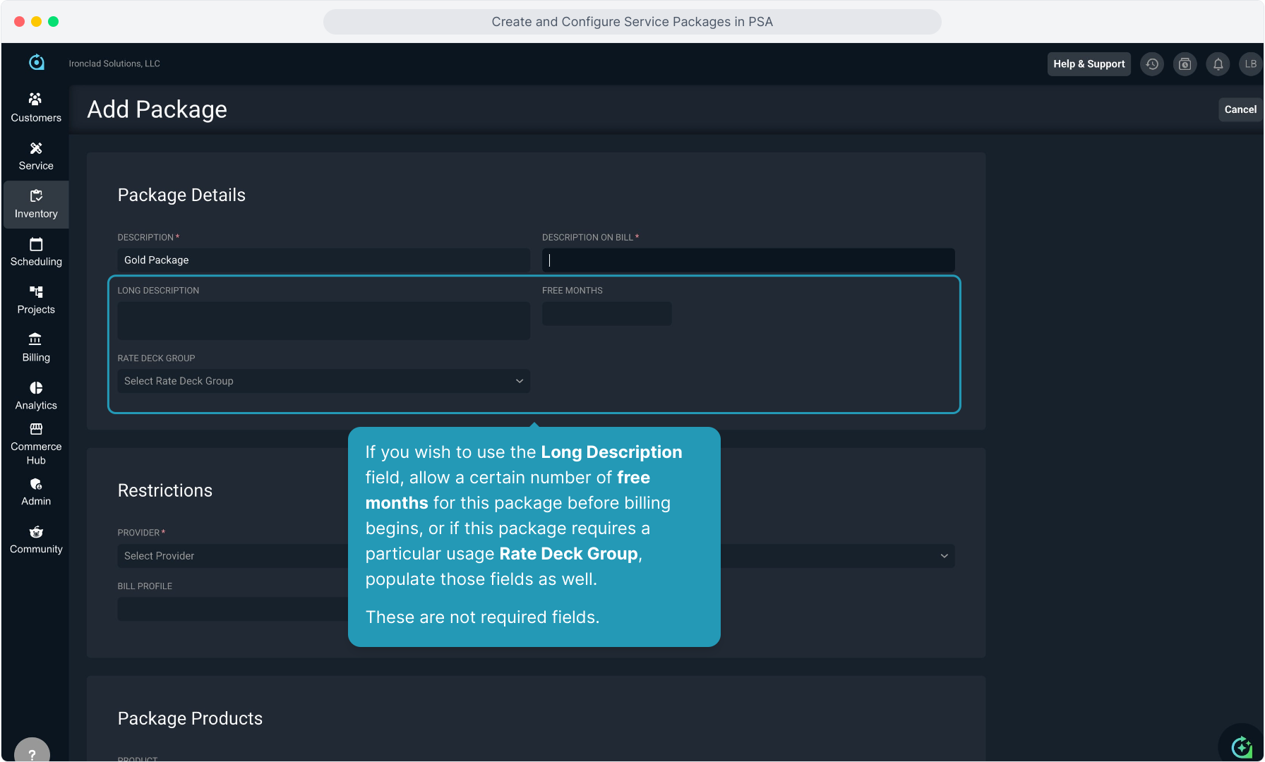Open the Projects icon in sidebar
The height and width of the screenshot is (762, 1265).
coord(35,292)
